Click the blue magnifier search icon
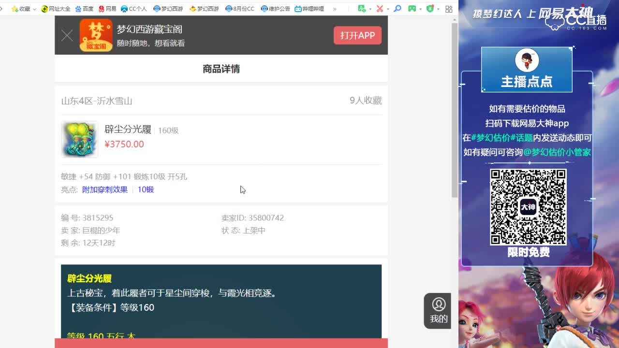Image resolution: width=619 pixels, height=348 pixels. coord(398,9)
